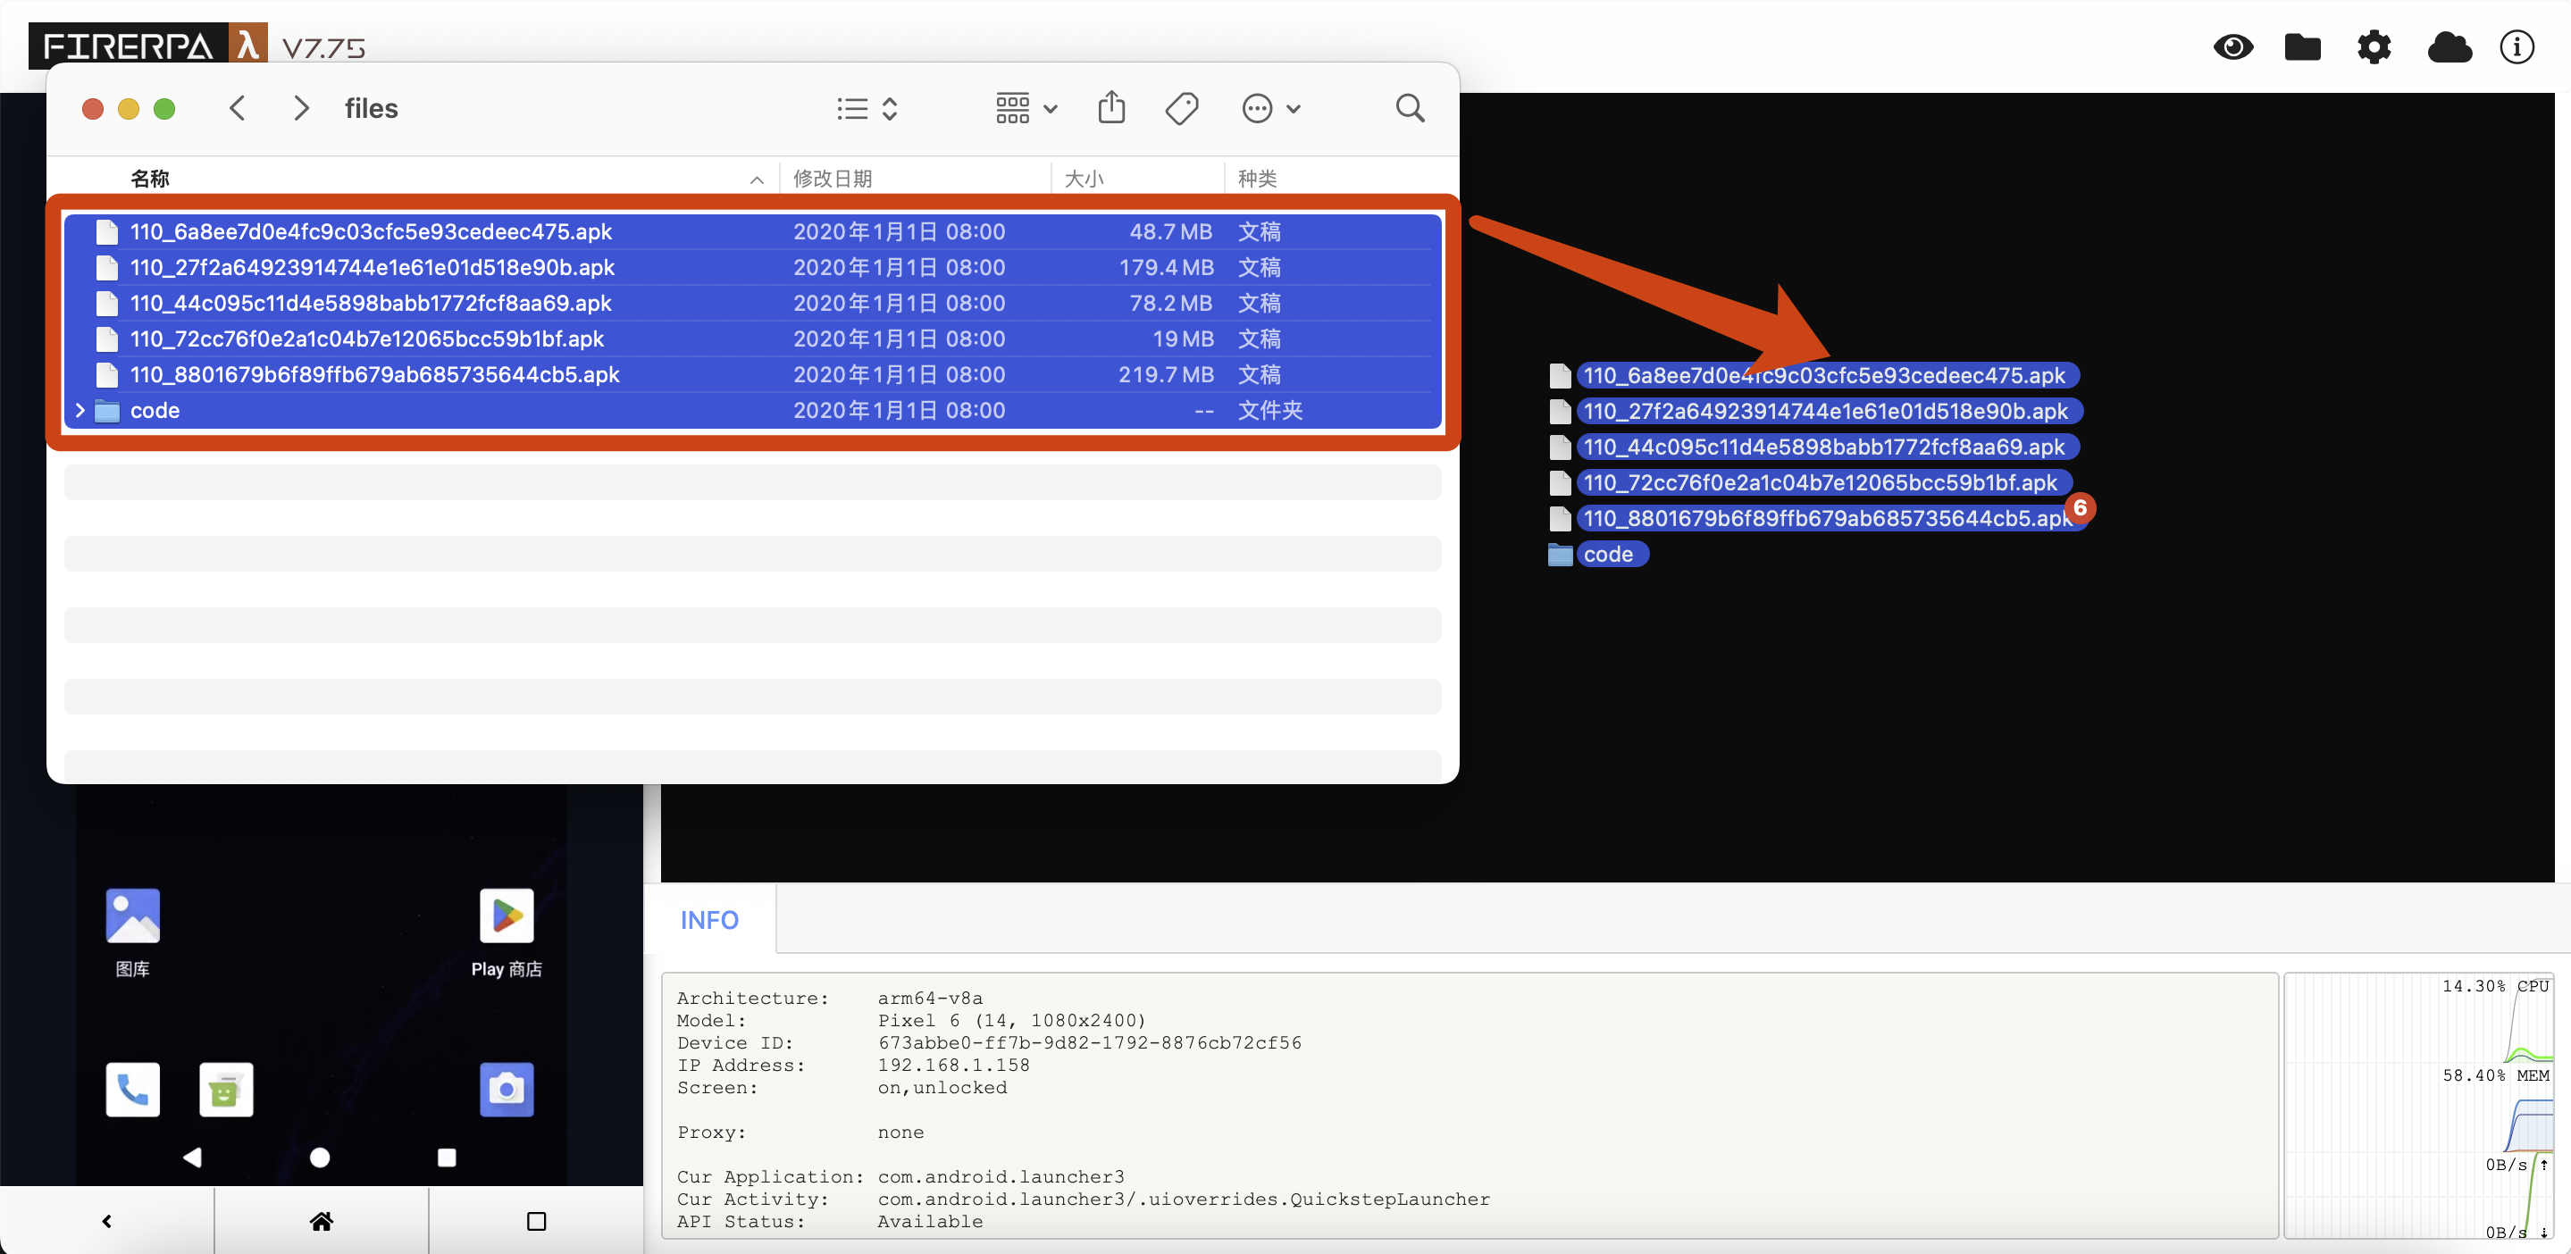This screenshot has height=1254, width=2571.
Task: Open the info circle icon
Action: point(2517,46)
